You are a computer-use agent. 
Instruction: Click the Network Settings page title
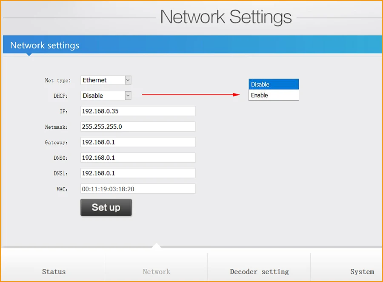point(226,17)
